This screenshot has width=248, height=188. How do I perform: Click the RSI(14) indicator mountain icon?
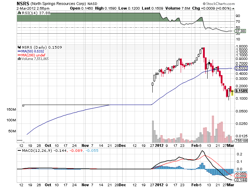point(19,13)
